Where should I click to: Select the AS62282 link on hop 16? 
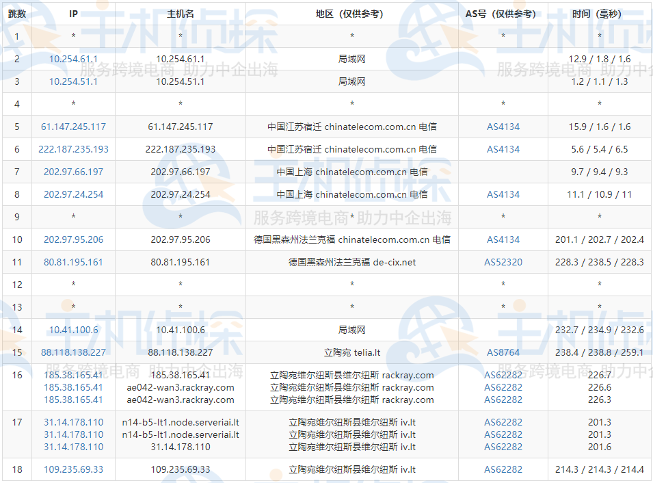coord(503,375)
